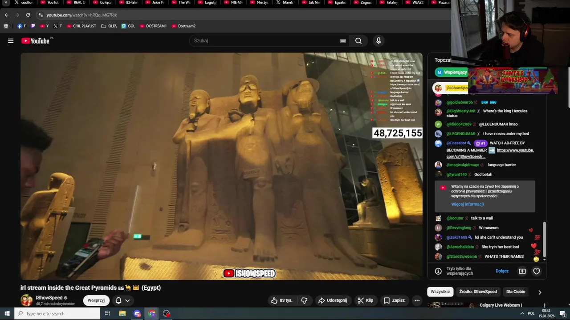
Task: Open the DOSTREAM1 bookmark
Action: 153,26
